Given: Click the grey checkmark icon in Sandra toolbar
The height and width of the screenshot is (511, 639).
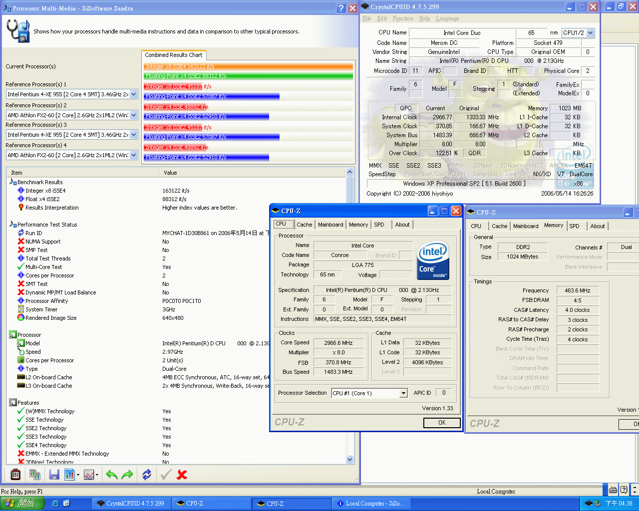Looking at the screenshot, I should [x=166, y=475].
